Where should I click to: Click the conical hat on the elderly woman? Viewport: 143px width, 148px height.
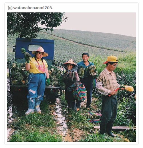tap(70, 62)
